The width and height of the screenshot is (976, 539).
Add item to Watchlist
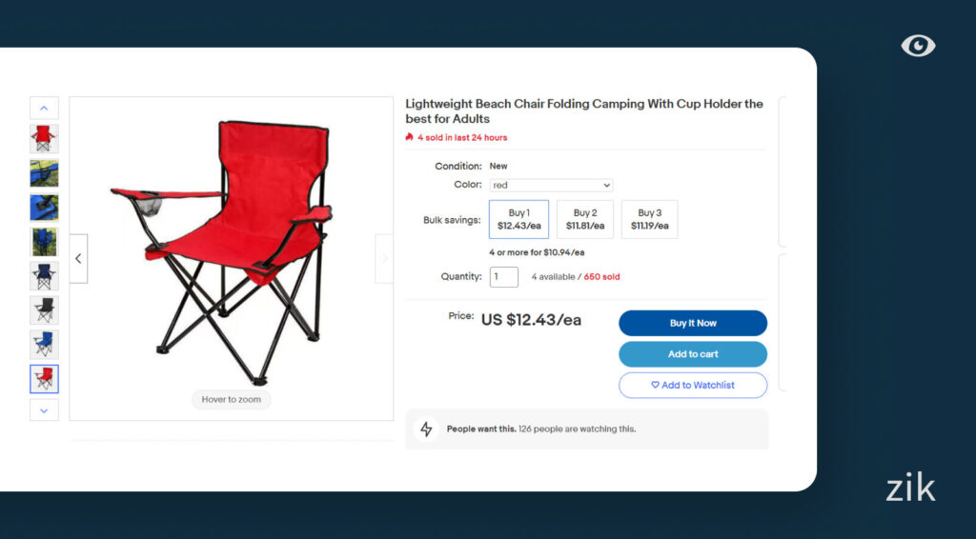[693, 386]
